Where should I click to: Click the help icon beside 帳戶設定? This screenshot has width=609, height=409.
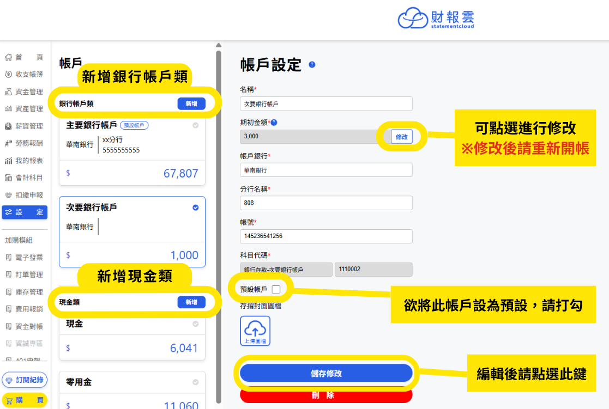click(x=312, y=65)
